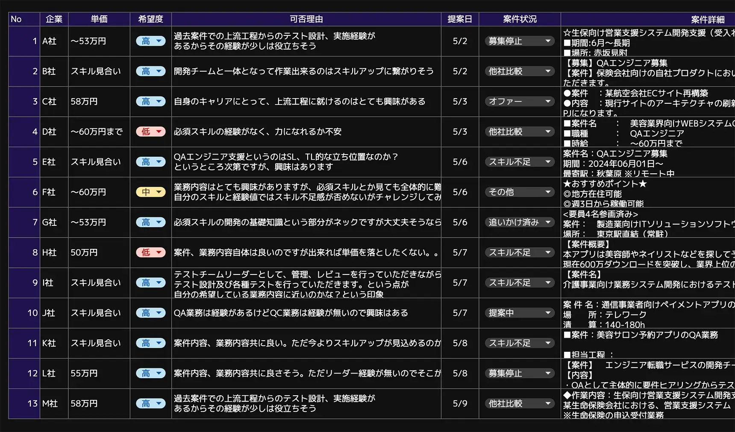Open スキル不足 status dropdown for E社
This screenshot has width=735, height=432.
click(x=520, y=162)
